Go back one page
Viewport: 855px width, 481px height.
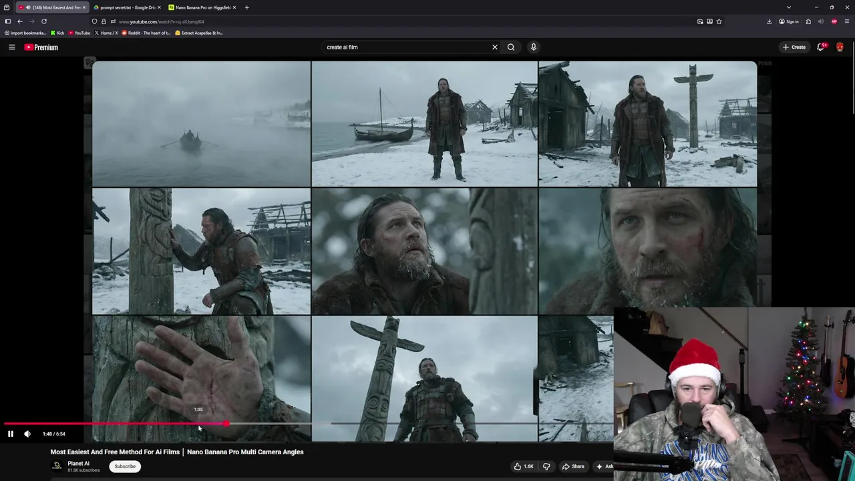20,21
